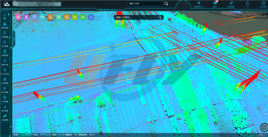Click the safe logout power button
Image resolution: width=268 pixels, height=137 pixels.
coord(263,4)
